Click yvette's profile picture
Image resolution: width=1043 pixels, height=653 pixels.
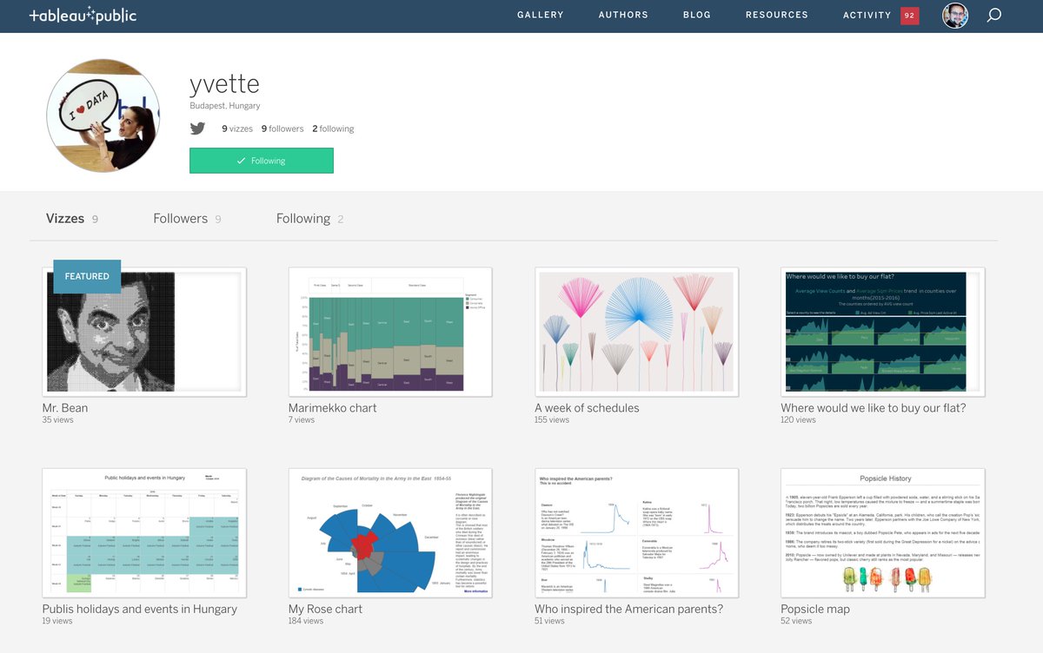[103, 115]
